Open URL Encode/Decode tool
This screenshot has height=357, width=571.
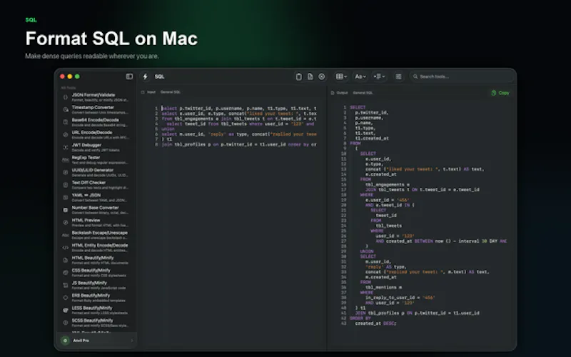[x=97, y=135]
